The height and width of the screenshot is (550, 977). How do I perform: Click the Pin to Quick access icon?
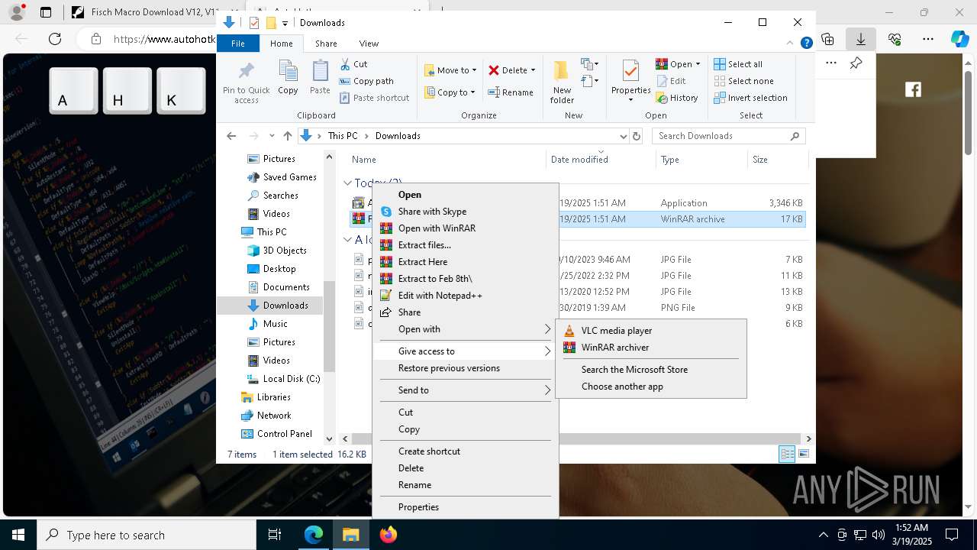[x=246, y=73]
